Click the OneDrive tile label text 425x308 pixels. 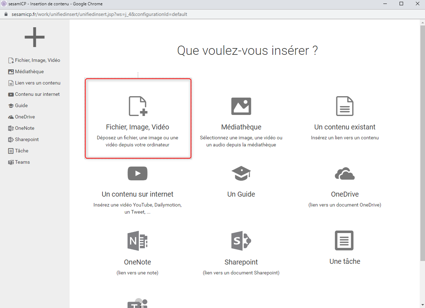pyautogui.click(x=344, y=194)
